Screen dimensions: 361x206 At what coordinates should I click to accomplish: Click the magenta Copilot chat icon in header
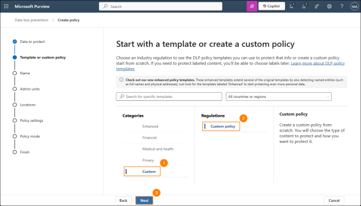[252, 6]
